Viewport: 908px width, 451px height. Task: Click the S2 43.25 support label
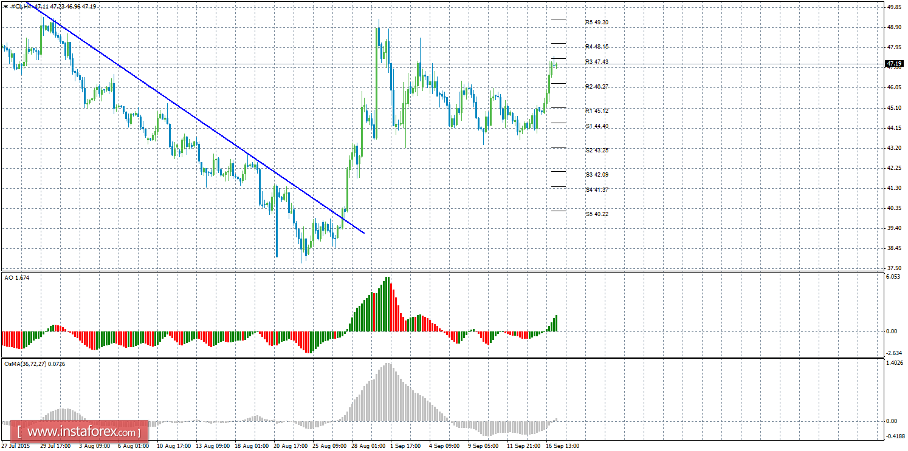click(596, 151)
